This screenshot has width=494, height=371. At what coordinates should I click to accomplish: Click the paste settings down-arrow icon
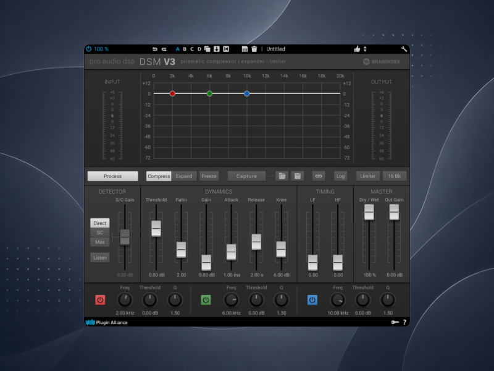217,49
